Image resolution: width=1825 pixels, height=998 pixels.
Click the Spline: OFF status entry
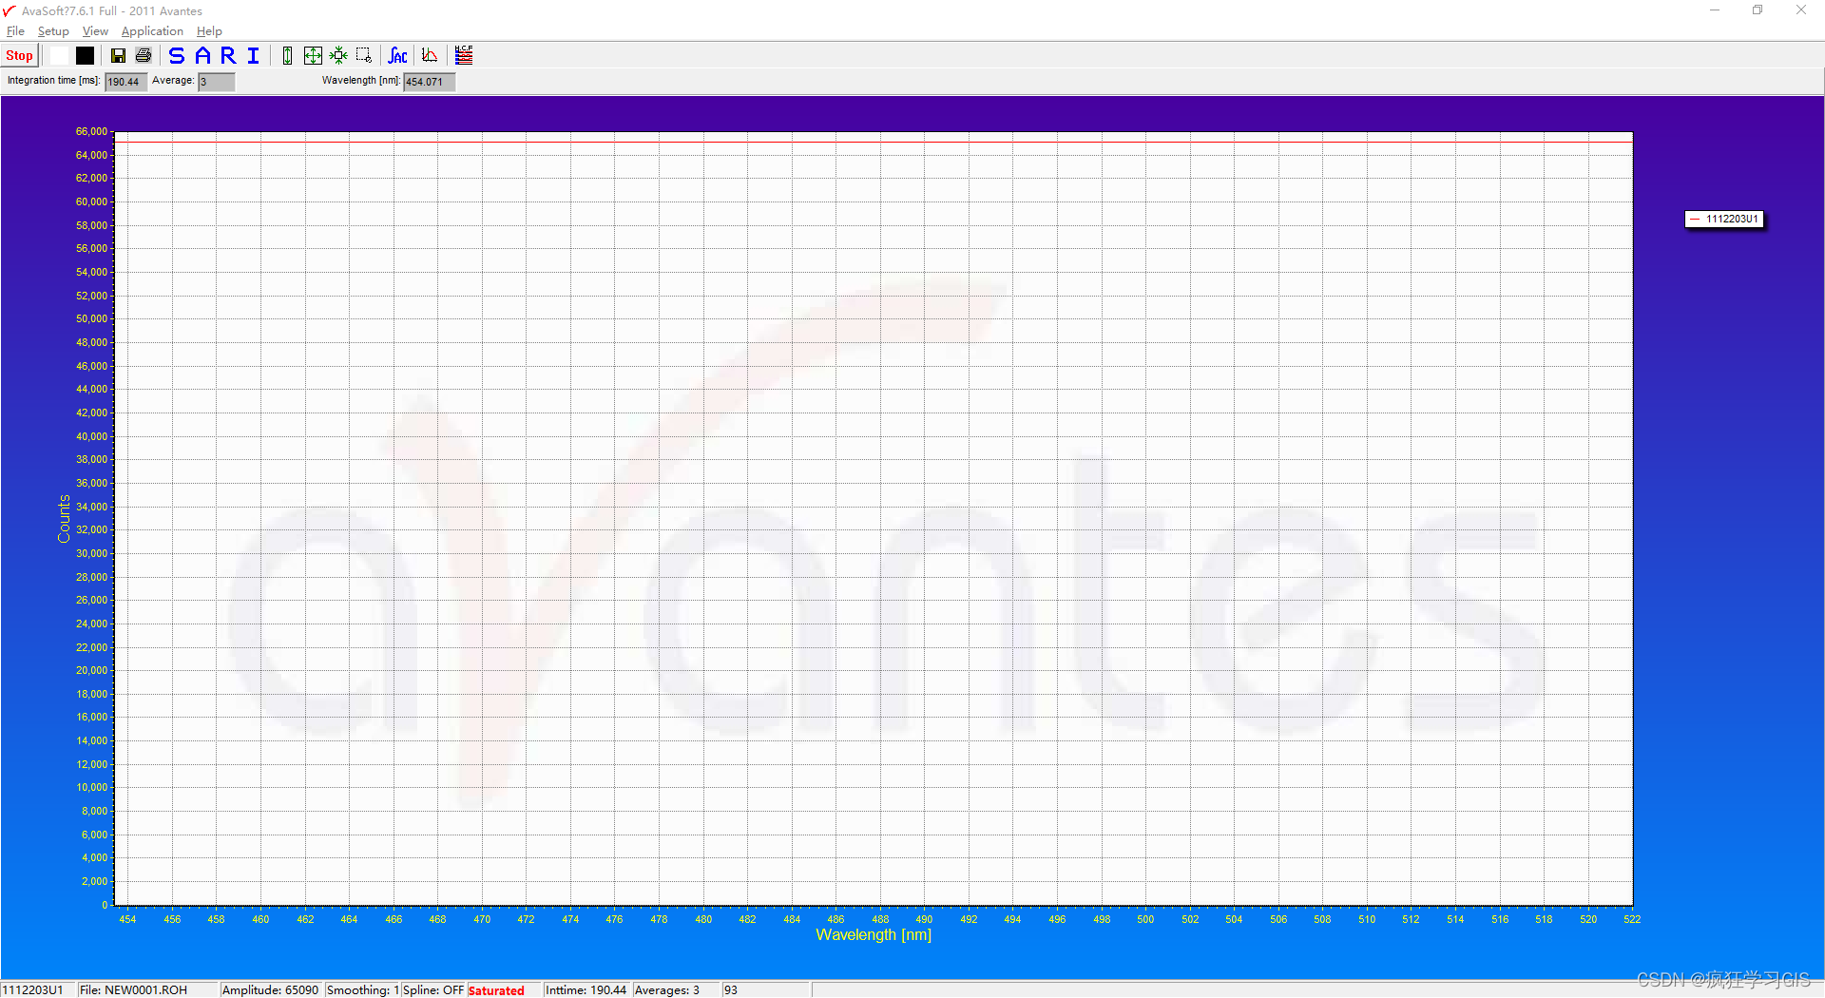433,990
